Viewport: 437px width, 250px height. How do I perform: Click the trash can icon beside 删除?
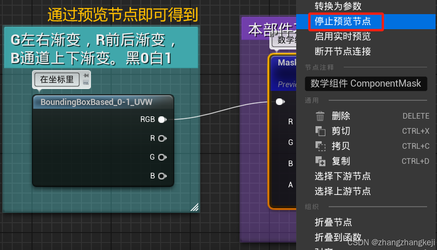coord(320,116)
